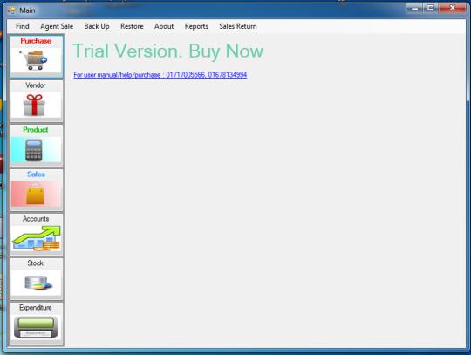471x355 pixels.
Task: Maximize the Main window
Action: (x=431, y=8)
